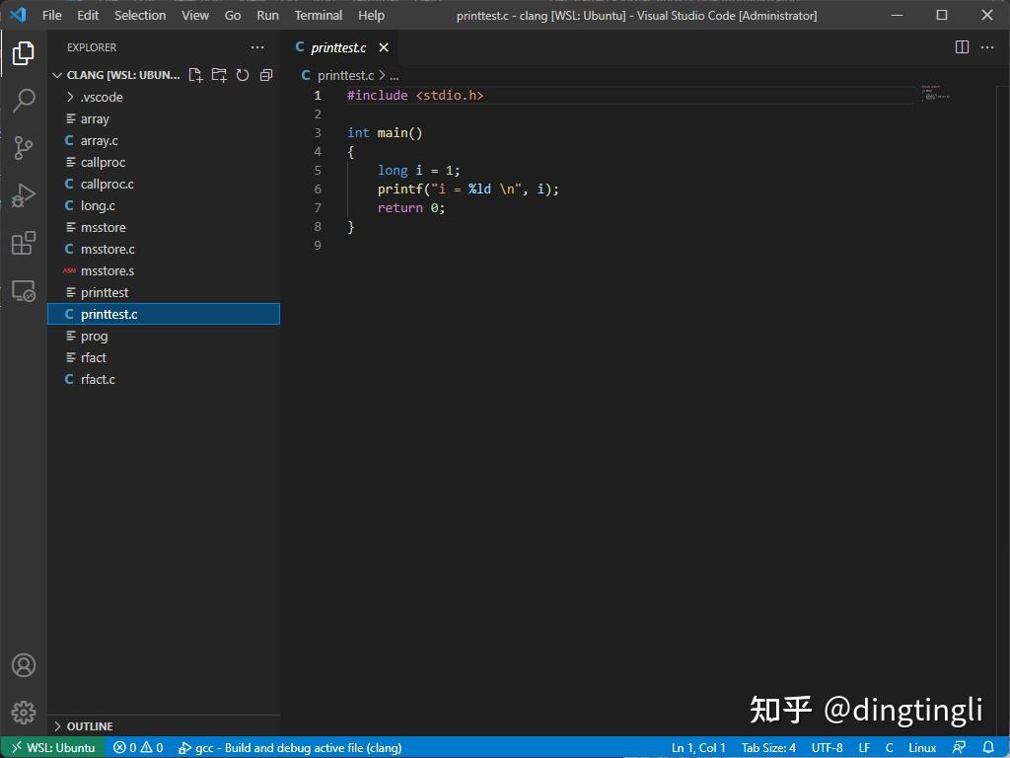This screenshot has height=758, width=1010.
Task: Open the Search view icon
Action: tap(24, 101)
